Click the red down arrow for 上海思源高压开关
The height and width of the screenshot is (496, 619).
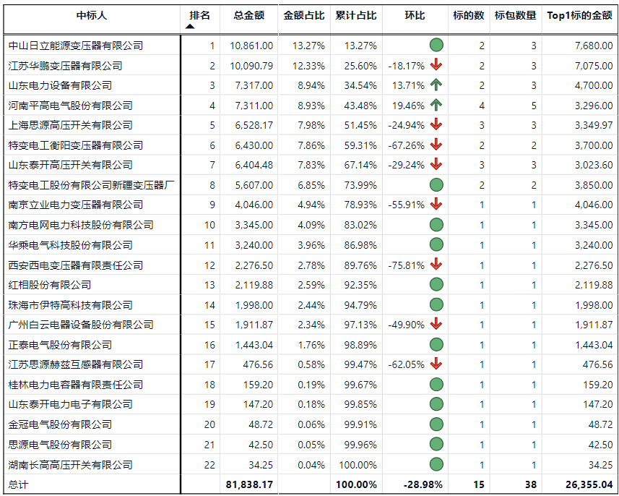coord(436,125)
